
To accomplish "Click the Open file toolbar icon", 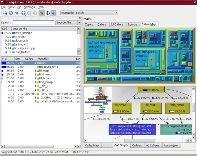I will coord(5,13).
